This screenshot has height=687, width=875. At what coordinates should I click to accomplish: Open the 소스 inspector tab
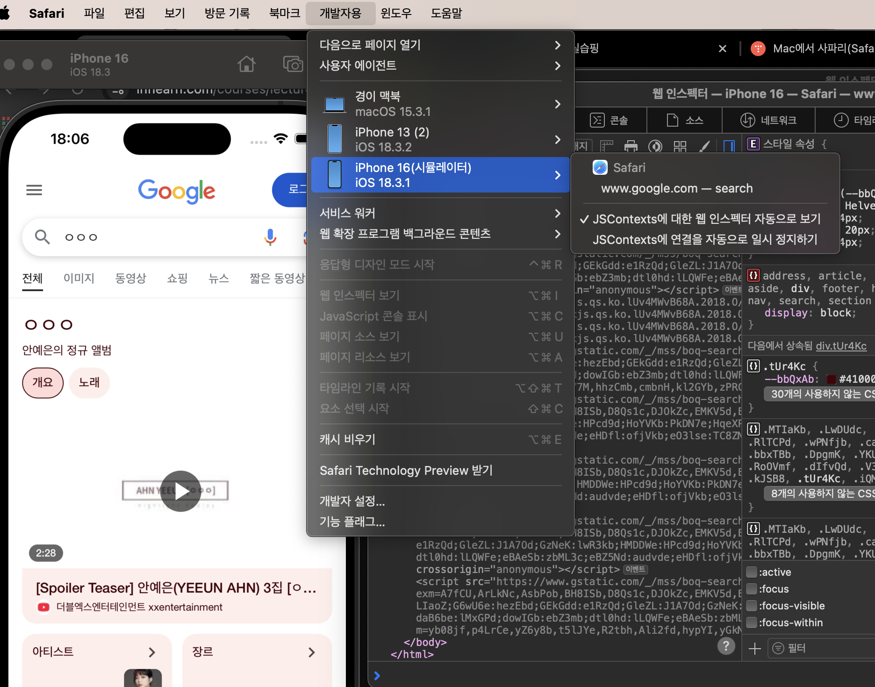[685, 120]
